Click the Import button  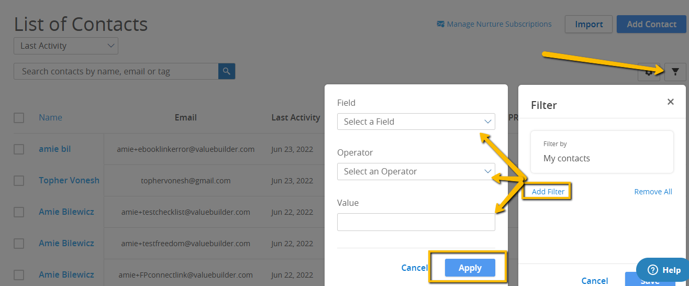tap(589, 24)
